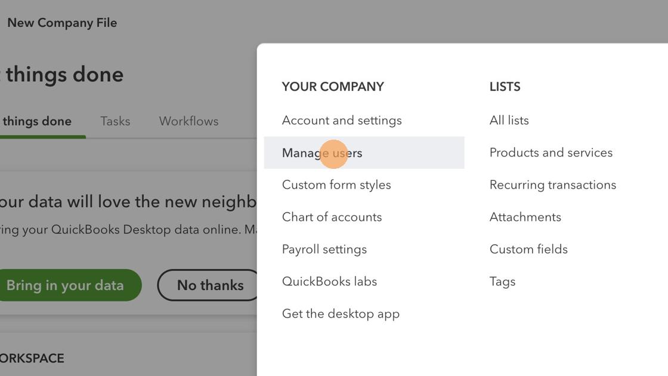The height and width of the screenshot is (376, 668).
Task: Click YOUR COMPANY section heading
Action: [333, 87]
